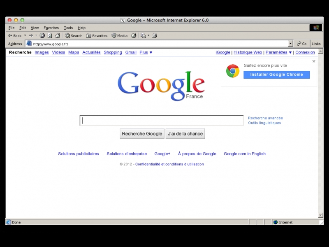
Task: Click the Windows logo throbber icon
Action: [316, 28]
